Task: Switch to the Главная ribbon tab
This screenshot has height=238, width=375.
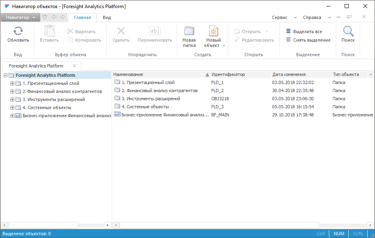Action: pos(83,17)
